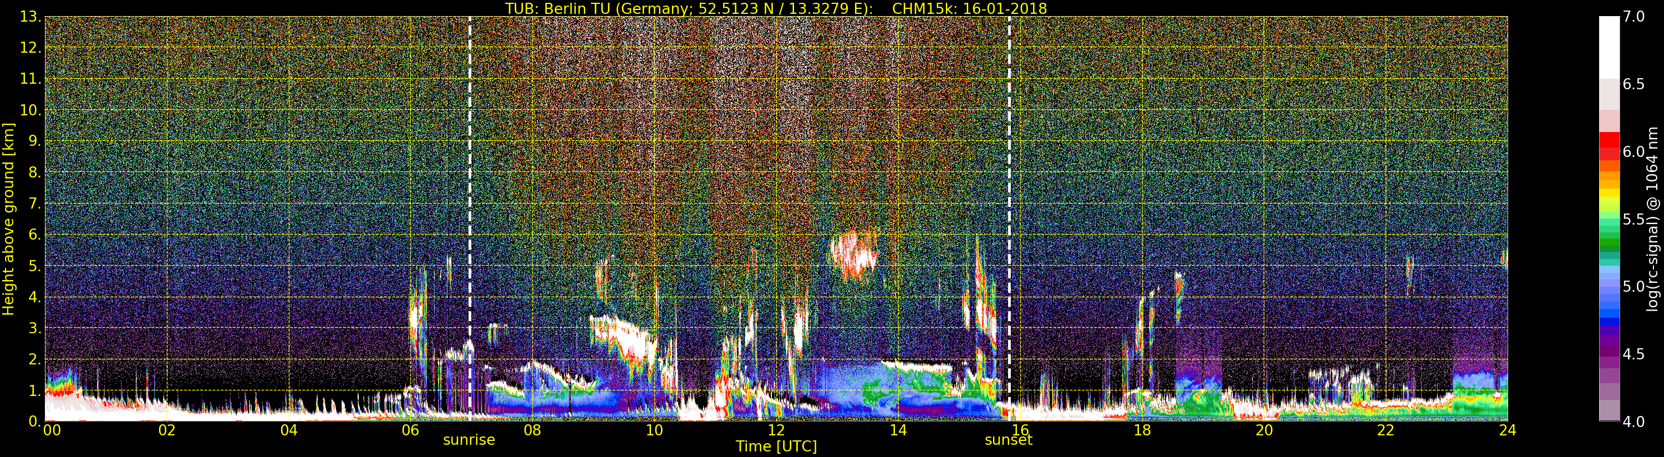Click the time tick label '02'
This screenshot has height=457, width=1664.
pyautogui.click(x=167, y=430)
